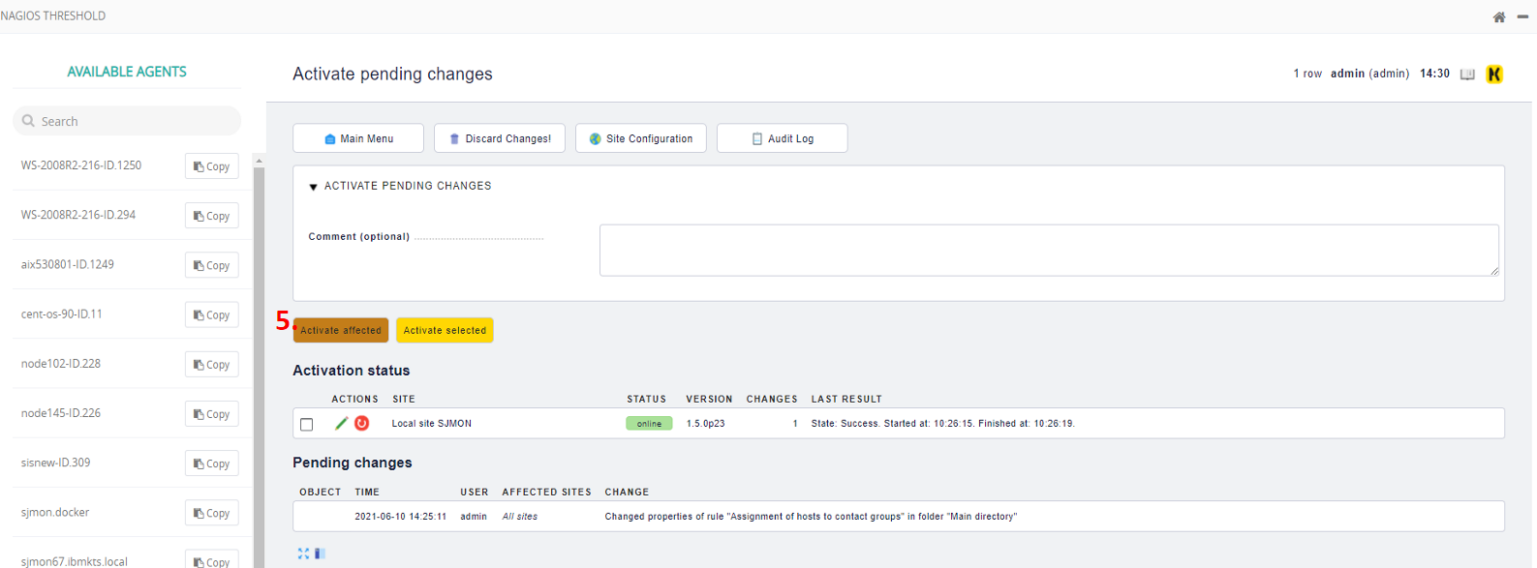Click the home icon in top bar

pyautogui.click(x=1498, y=17)
